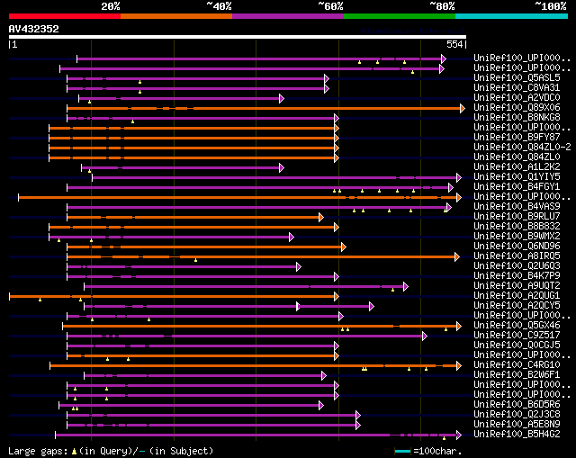Click the cyan 100char scale bar
Screen dimensions: 576x458
(402, 452)
